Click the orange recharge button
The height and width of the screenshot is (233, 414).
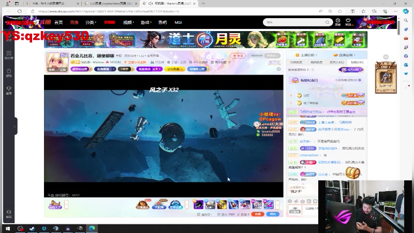point(258,214)
